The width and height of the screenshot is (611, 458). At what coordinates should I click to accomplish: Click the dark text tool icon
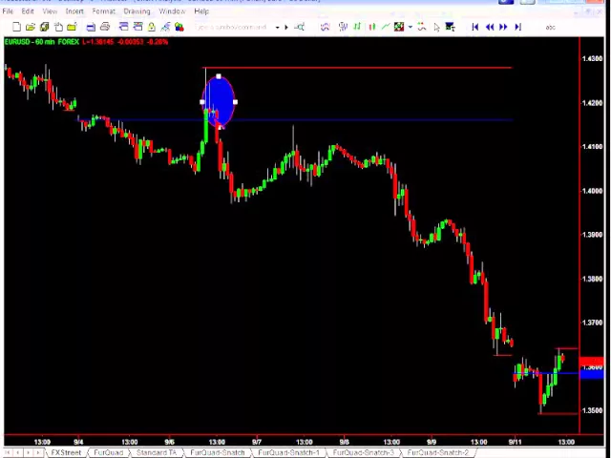[x=451, y=27]
